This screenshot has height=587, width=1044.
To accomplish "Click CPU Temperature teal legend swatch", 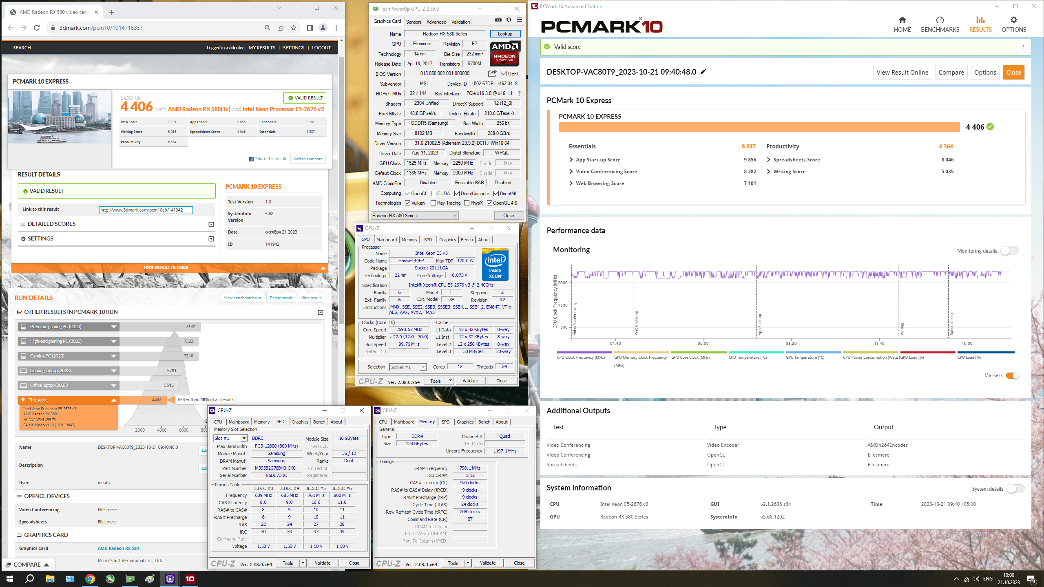I will click(756, 353).
